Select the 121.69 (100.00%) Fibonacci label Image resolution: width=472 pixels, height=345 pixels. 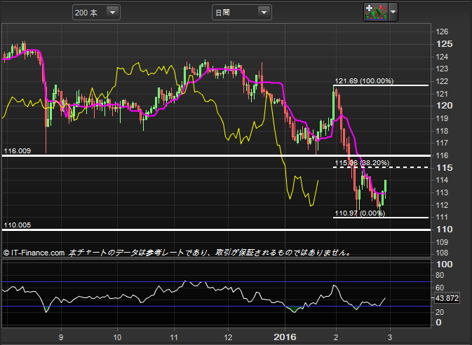click(x=364, y=81)
